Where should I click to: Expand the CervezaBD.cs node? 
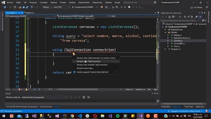tap(168, 43)
